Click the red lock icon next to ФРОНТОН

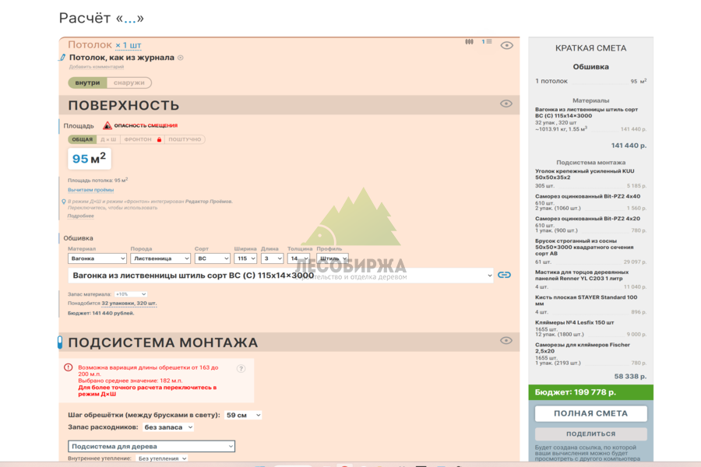159,139
